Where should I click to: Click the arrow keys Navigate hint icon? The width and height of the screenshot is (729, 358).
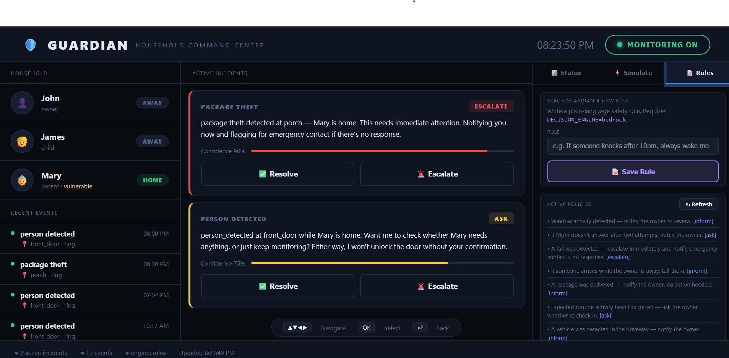pos(297,328)
